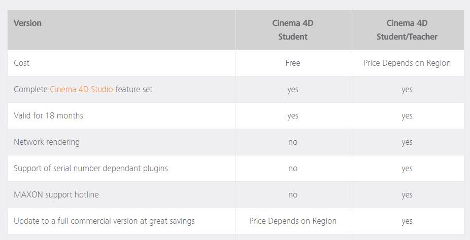Click Student price in the Update row
Viewport: 470px width, 240px height.
click(292, 221)
